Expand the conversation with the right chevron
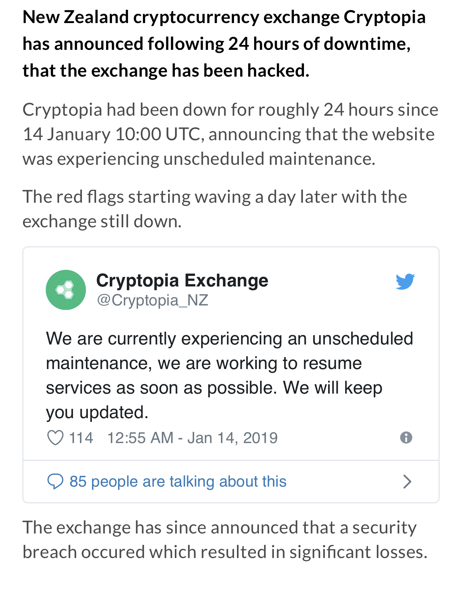The width and height of the screenshot is (462, 593). coord(408,481)
